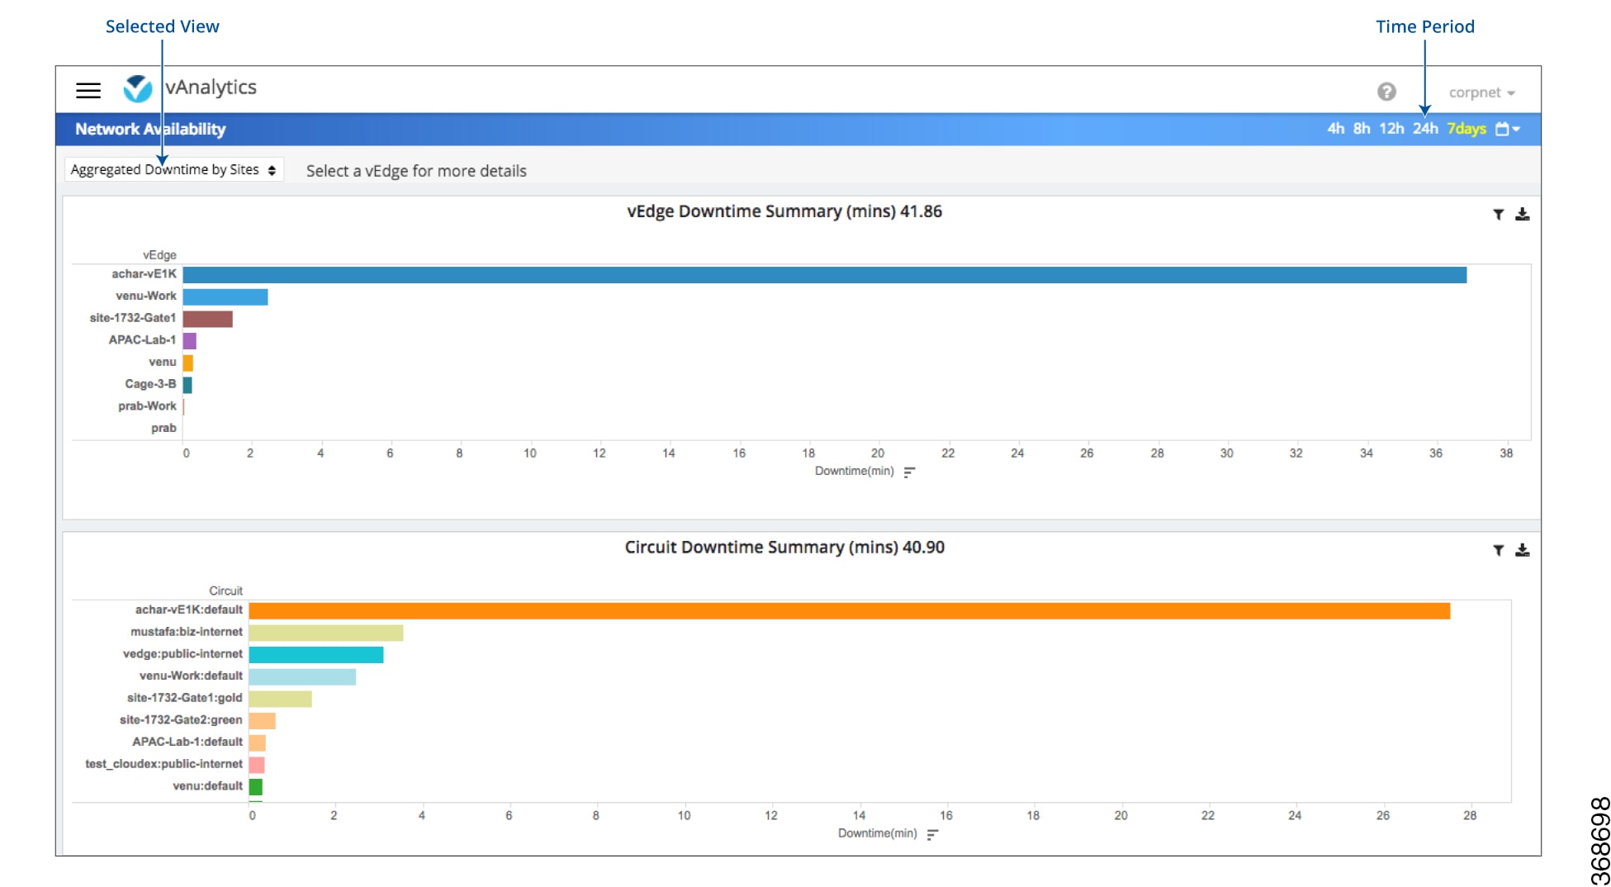Click the Cage-3-B teal bar

187,385
